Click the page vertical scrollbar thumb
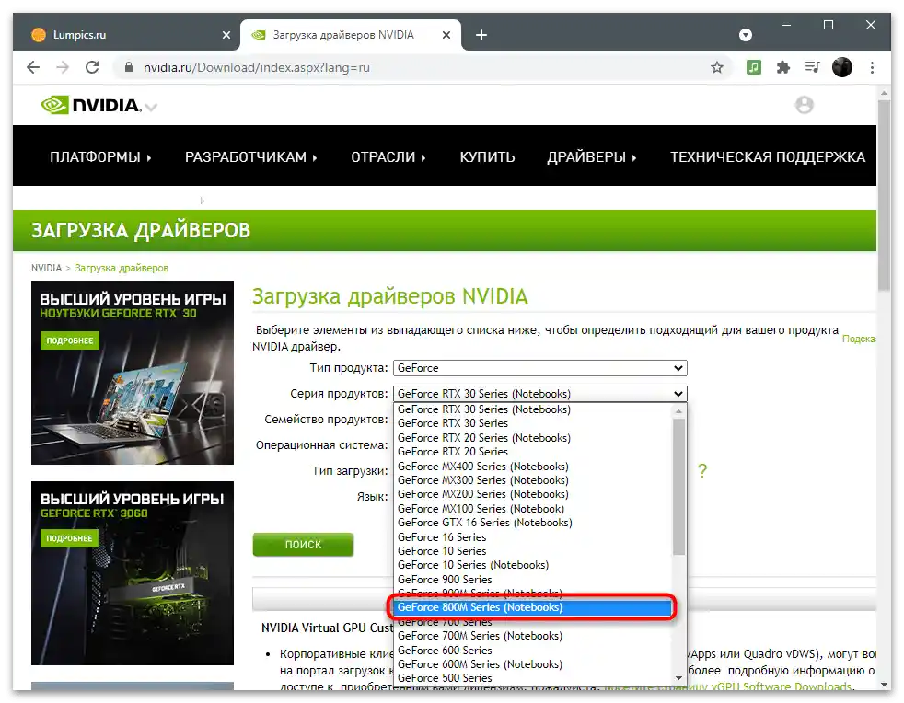The image size is (904, 703). [x=884, y=196]
